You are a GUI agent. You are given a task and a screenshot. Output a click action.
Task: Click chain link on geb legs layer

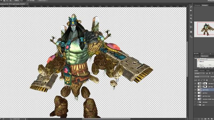click(x=202, y=87)
